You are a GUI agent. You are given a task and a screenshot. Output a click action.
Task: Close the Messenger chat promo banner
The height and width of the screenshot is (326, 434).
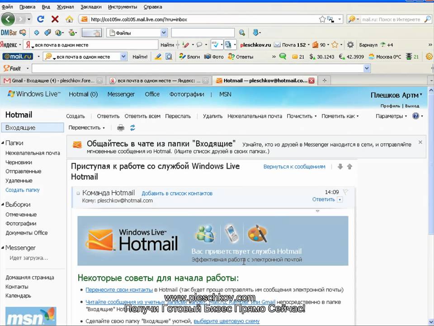pyautogui.click(x=420, y=142)
